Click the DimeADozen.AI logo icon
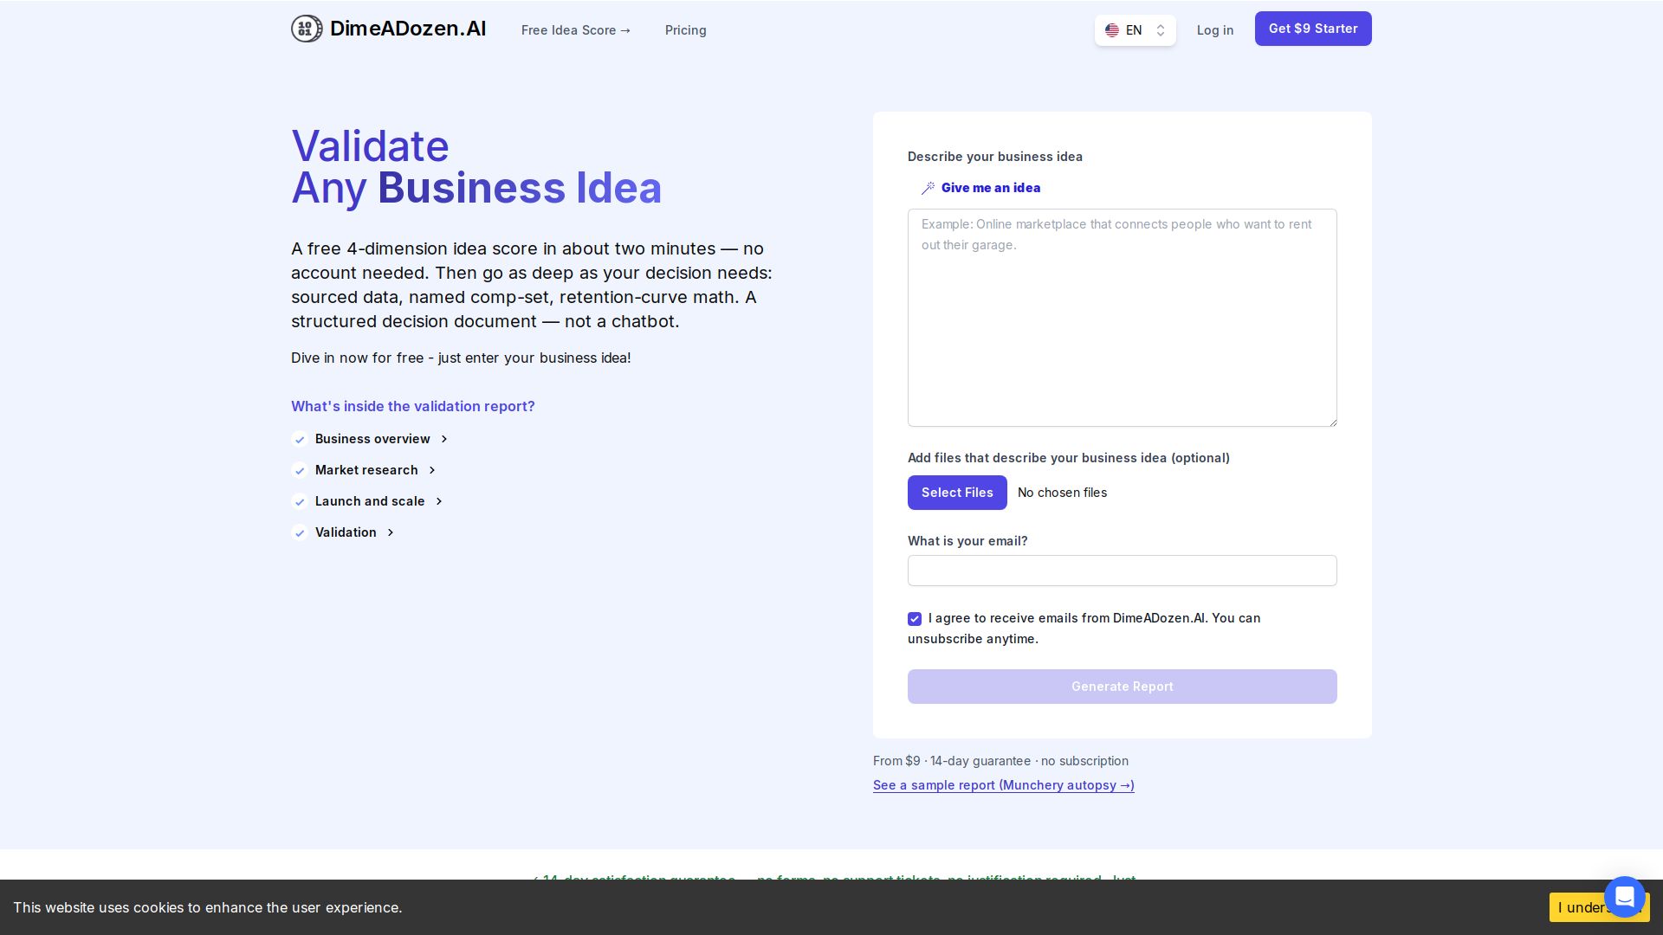Image resolution: width=1663 pixels, height=935 pixels. point(307,29)
